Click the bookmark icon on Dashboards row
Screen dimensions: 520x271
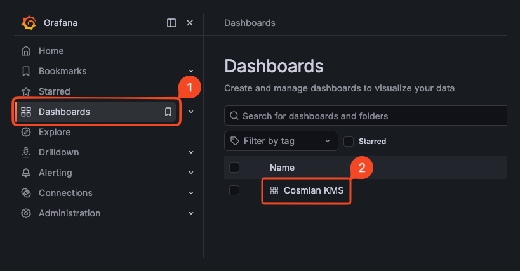coord(168,112)
